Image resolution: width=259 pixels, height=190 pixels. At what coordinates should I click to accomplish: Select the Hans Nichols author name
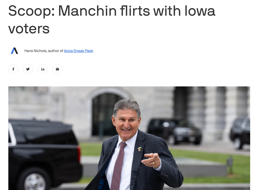(x=35, y=51)
